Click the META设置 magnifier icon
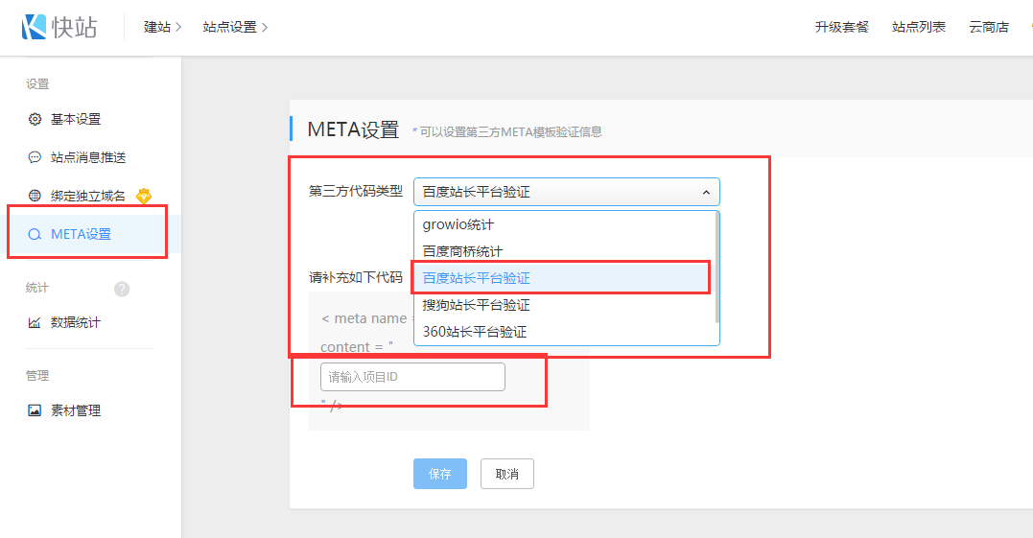The image size is (1033, 538). [x=35, y=234]
